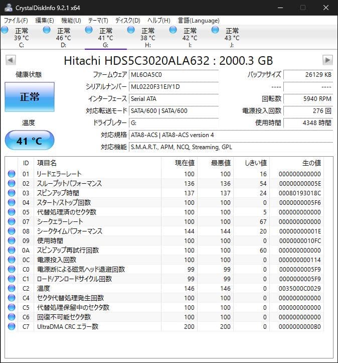Click status orb for attribute 0A スピンアップ再試行回数
338x363 pixels.
(x=12, y=250)
